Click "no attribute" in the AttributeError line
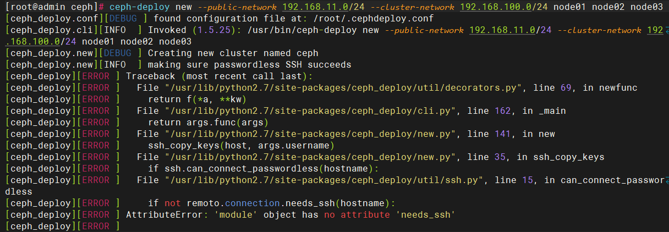Screen dimensions: 669x232 pos(358,215)
